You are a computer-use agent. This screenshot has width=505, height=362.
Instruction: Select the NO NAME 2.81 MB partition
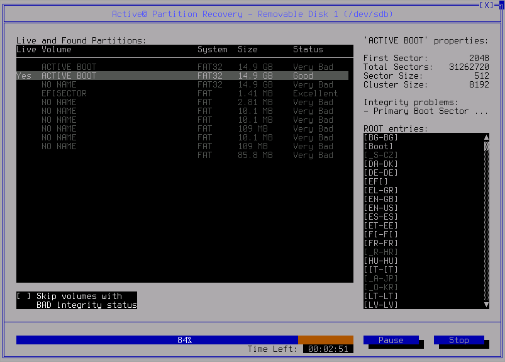(x=182, y=102)
